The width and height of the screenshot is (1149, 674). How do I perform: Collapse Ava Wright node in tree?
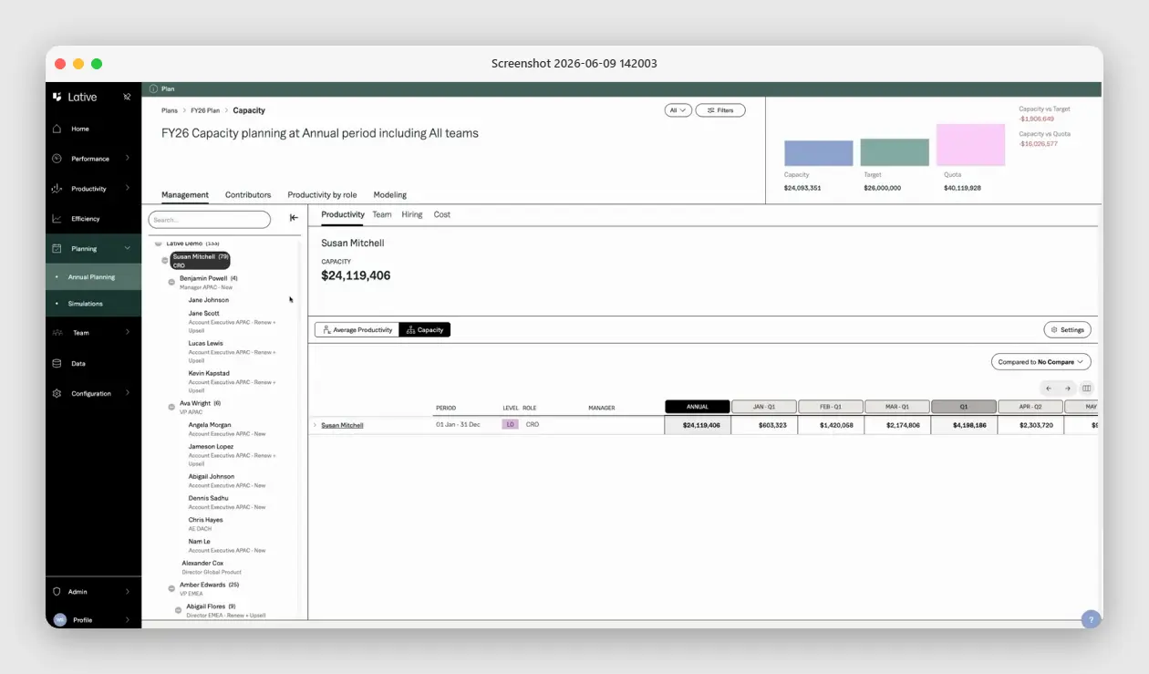(x=171, y=407)
